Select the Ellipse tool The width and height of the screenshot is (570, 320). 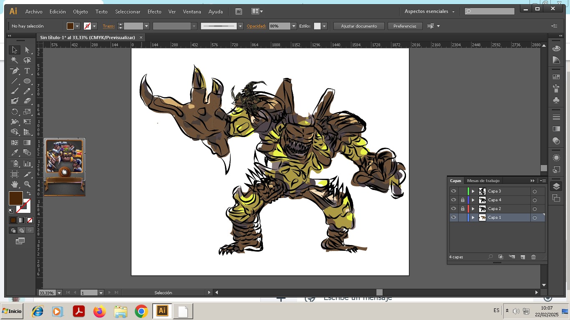click(x=27, y=81)
